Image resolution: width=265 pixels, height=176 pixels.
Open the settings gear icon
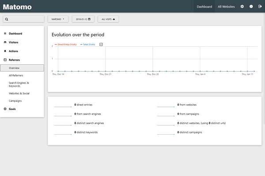coord(242,7)
